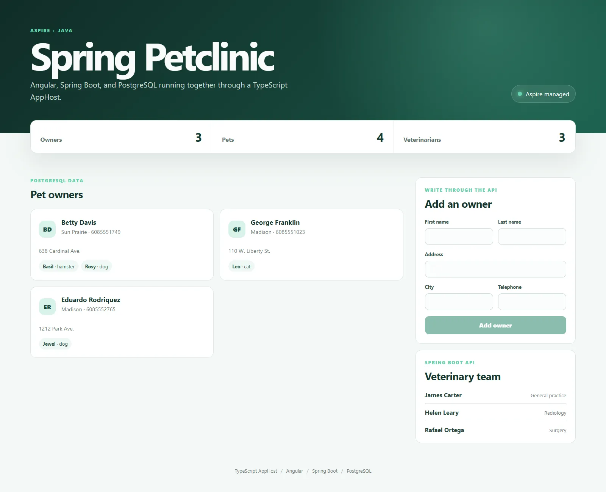Click the Veterinary team heading

click(x=463, y=376)
